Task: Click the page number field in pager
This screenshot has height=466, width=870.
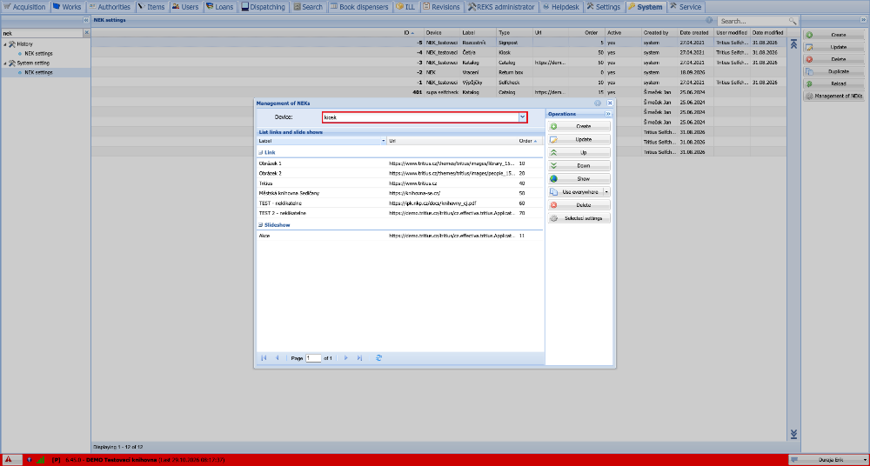Action: [313, 358]
